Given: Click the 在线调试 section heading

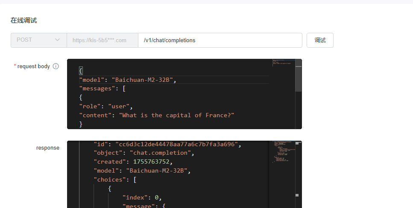Looking at the screenshot, I should (x=24, y=20).
